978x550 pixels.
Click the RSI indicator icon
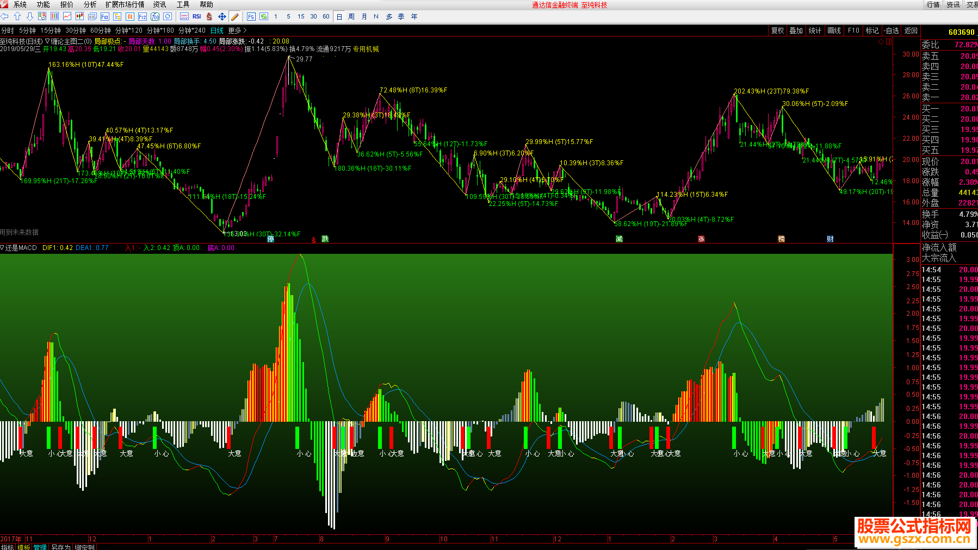(x=197, y=16)
